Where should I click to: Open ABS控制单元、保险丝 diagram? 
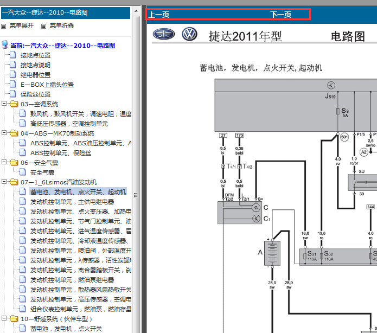[61, 153]
